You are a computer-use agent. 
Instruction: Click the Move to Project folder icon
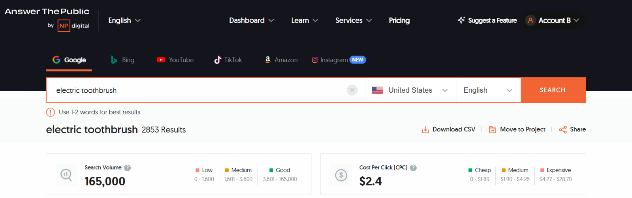493,130
